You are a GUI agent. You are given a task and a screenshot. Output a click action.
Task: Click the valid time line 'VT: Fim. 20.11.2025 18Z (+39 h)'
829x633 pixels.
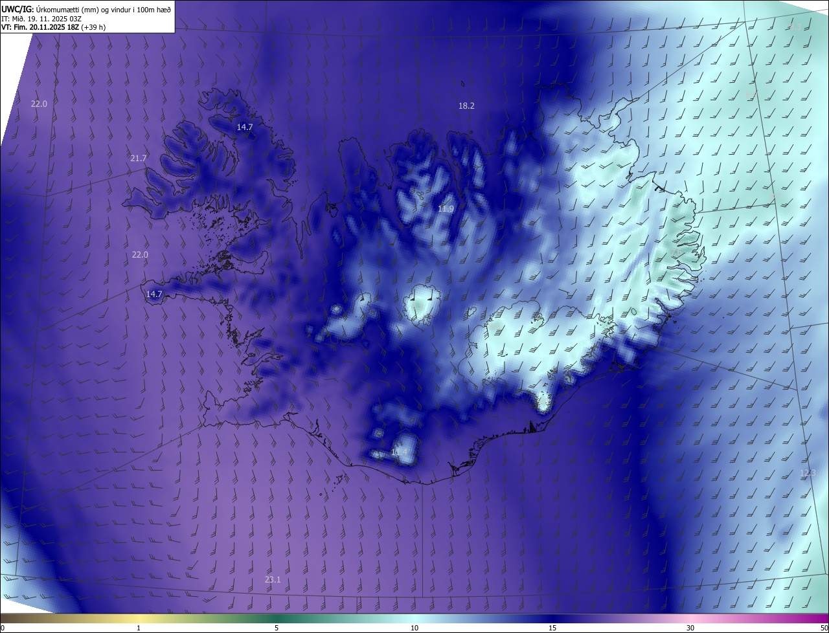click(x=54, y=28)
